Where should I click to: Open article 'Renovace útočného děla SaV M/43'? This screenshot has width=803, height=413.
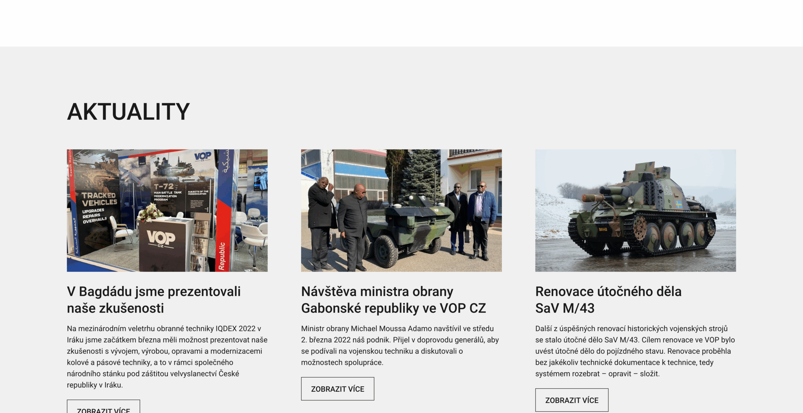tap(608, 300)
